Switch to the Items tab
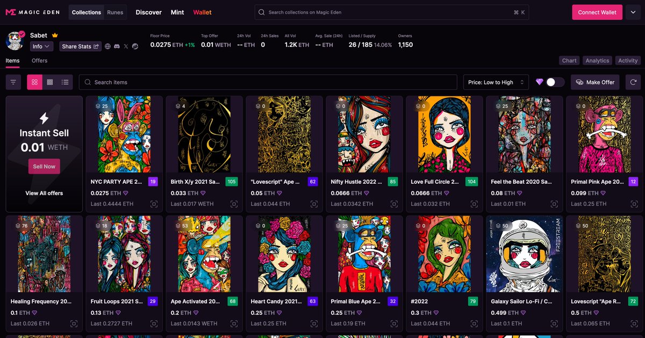645x338 pixels. pyautogui.click(x=12, y=61)
